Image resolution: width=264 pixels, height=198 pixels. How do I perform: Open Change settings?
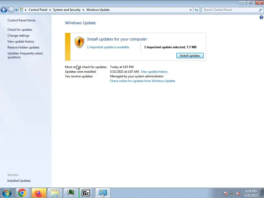point(18,36)
